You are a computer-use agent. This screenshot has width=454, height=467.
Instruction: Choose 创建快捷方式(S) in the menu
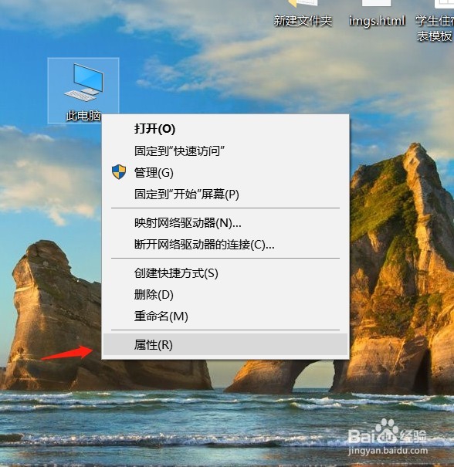225,273
